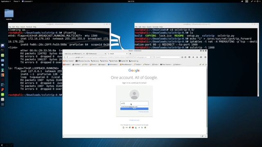
Task: Select the suggested gmail.com address
Action: 134,107
